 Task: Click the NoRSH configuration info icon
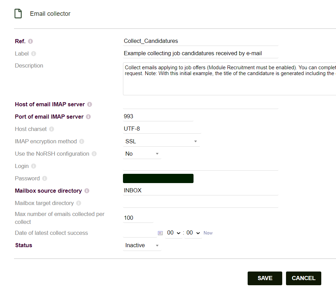coord(94,154)
